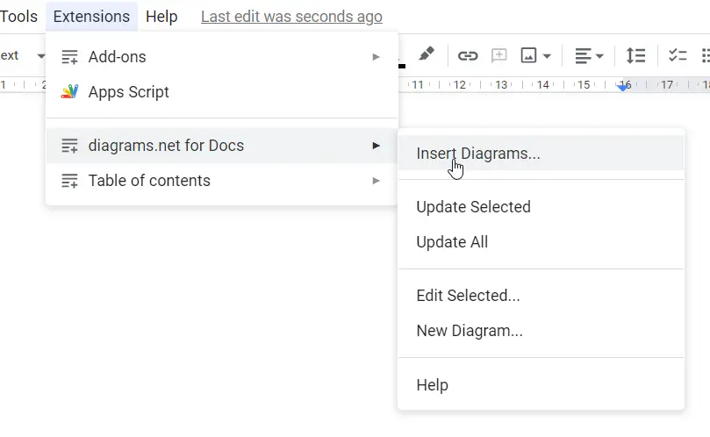Open 'Last edit was seconds ago' link
Image resolution: width=710 pixels, height=437 pixels.
point(291,17)
